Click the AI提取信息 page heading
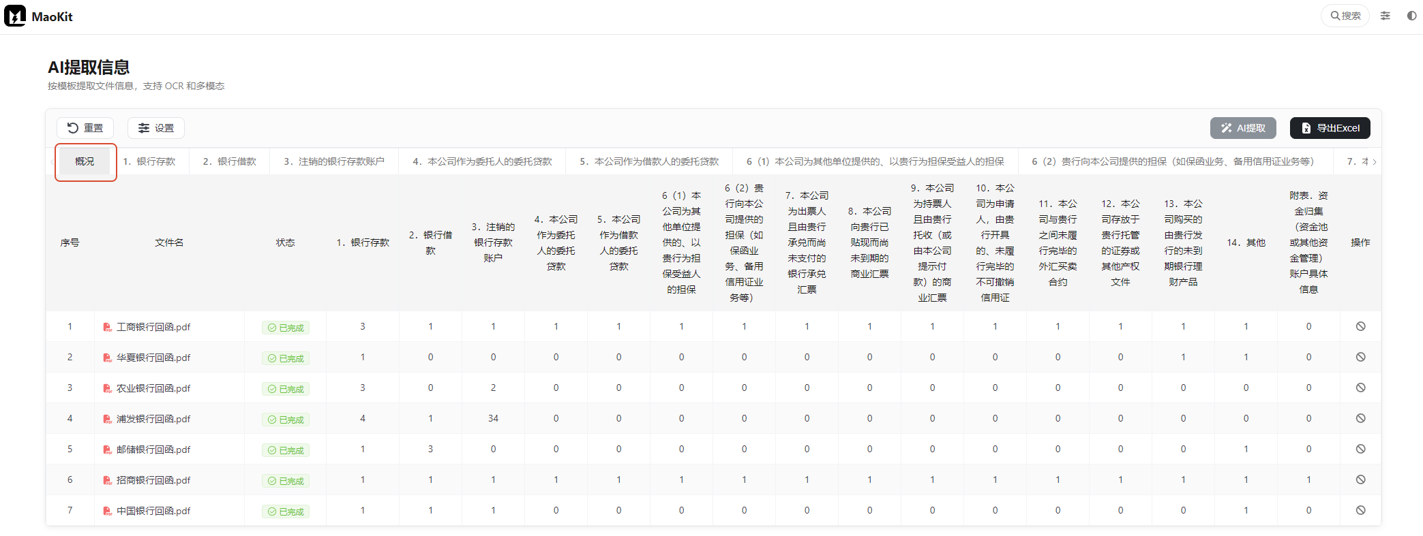The height and width of the screenshot is (536, 1423). 89,67
